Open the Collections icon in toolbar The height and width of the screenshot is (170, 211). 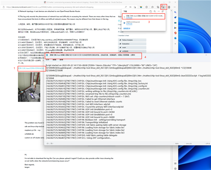[x=158, y=7]
